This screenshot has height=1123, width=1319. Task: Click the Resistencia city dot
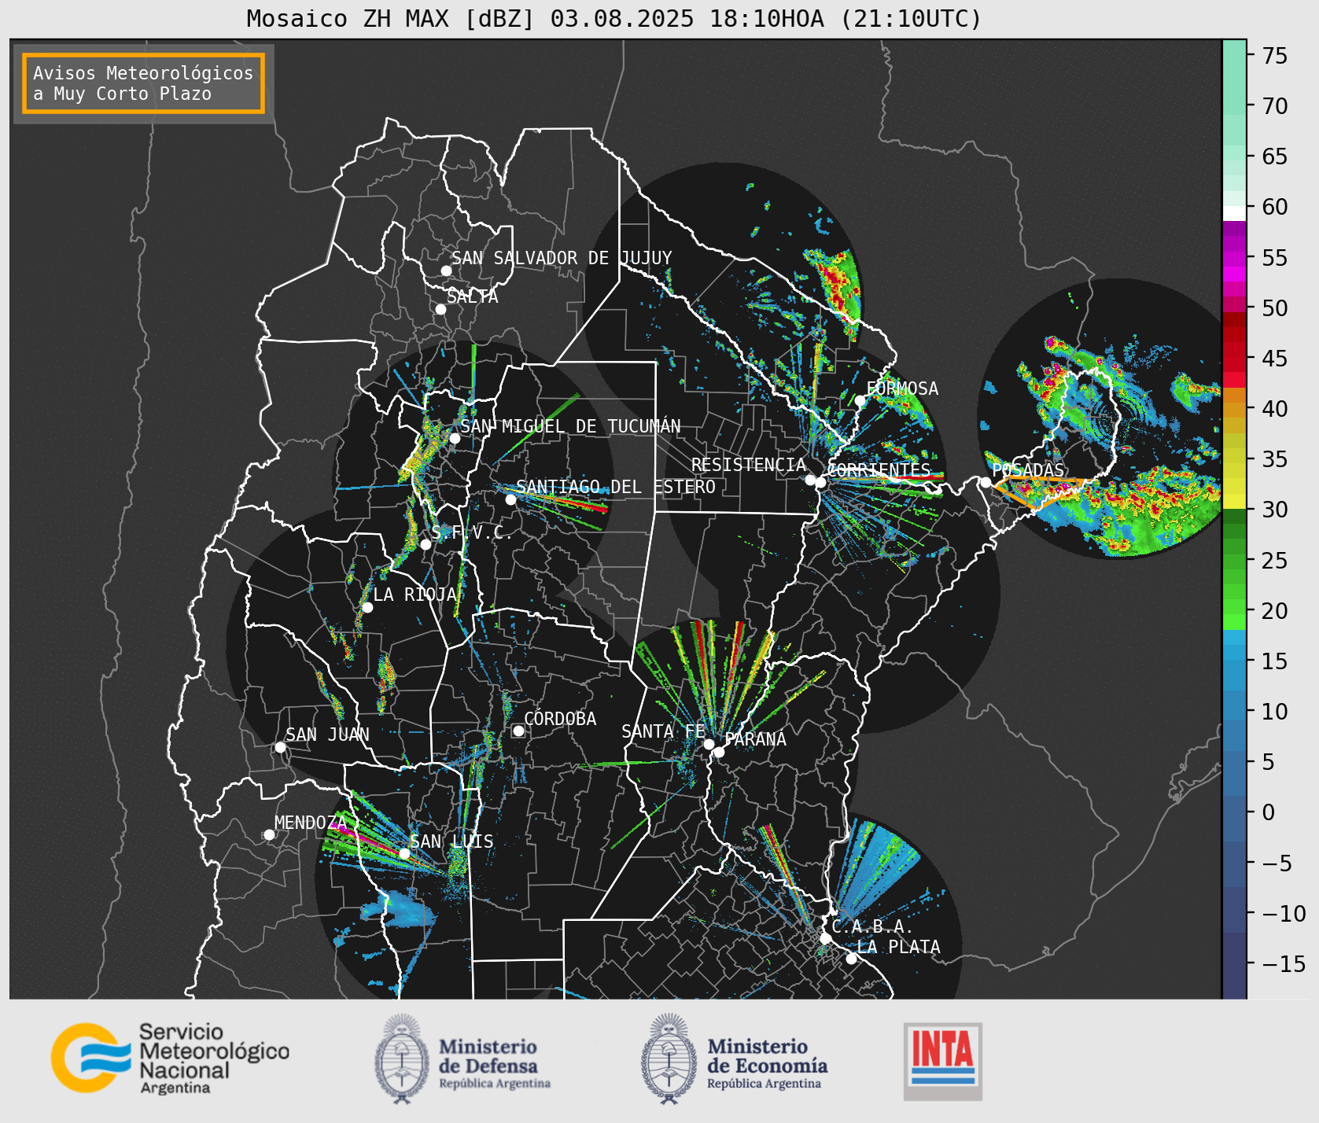click(x=810, y=480)
